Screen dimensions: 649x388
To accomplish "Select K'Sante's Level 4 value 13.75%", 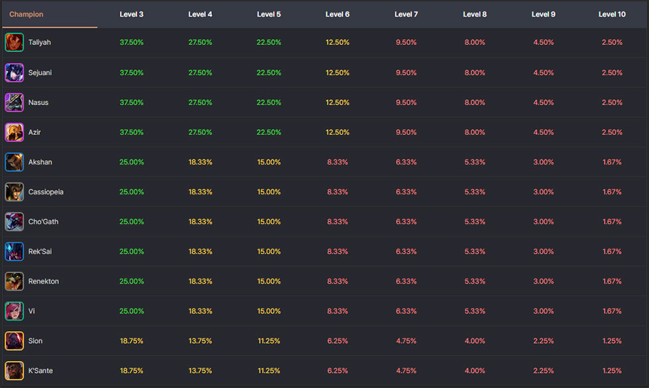I will (x=200, y=371).
